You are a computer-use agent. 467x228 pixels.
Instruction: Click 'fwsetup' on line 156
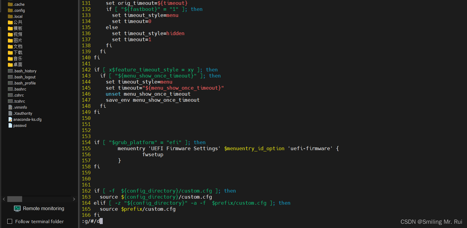click(x=153, y=154)
